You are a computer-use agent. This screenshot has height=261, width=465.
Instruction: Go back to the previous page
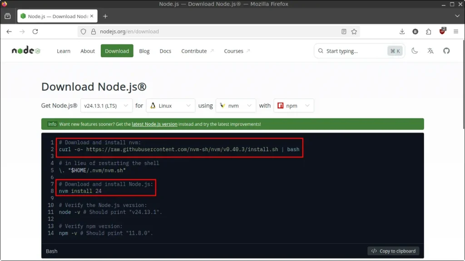tap(9, 31)
